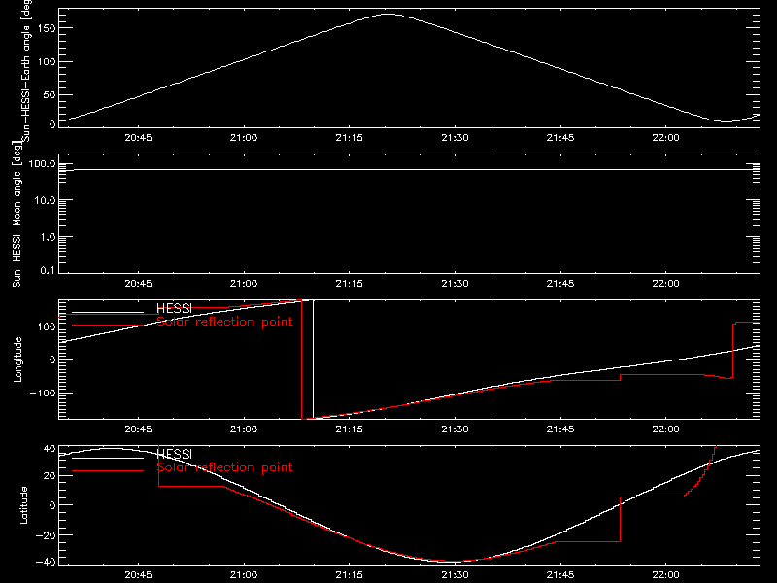Click the -100 tick label on Longitude plot
This screenshot has height=583, width=777.
pyautogui.click(x=42, y=393)
